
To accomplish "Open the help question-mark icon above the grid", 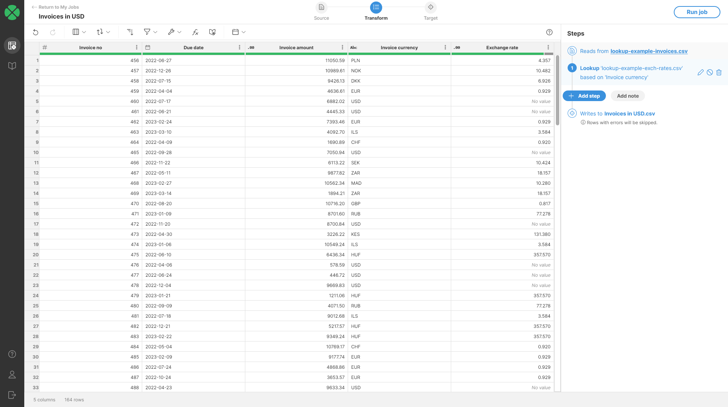I will [549, 32].
